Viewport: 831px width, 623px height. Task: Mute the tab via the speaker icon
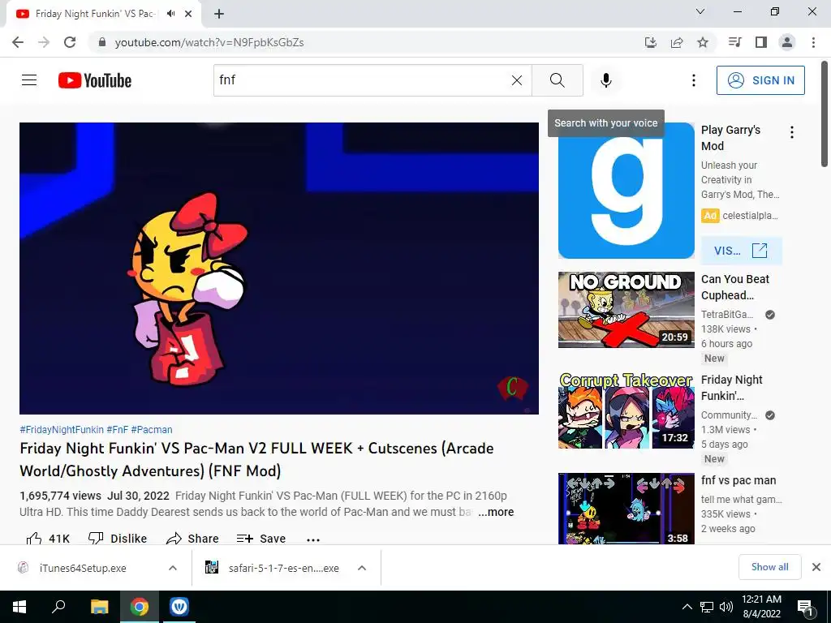[x=170, y=14]
